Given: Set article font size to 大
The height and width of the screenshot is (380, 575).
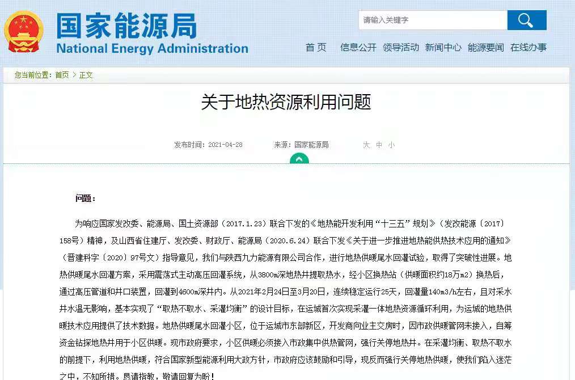Looking at the screenshot, I should (366, 145).
